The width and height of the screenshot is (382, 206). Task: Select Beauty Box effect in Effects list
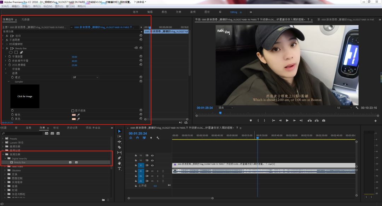[20, 163]
